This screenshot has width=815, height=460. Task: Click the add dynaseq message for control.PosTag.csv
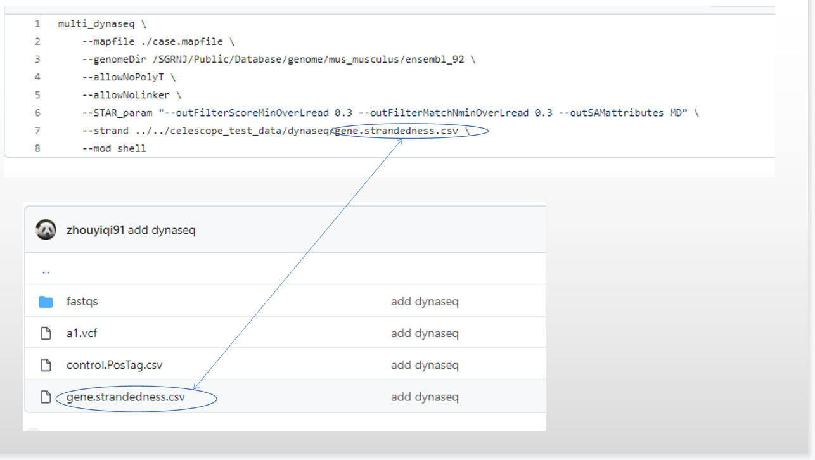coord(424,364)
